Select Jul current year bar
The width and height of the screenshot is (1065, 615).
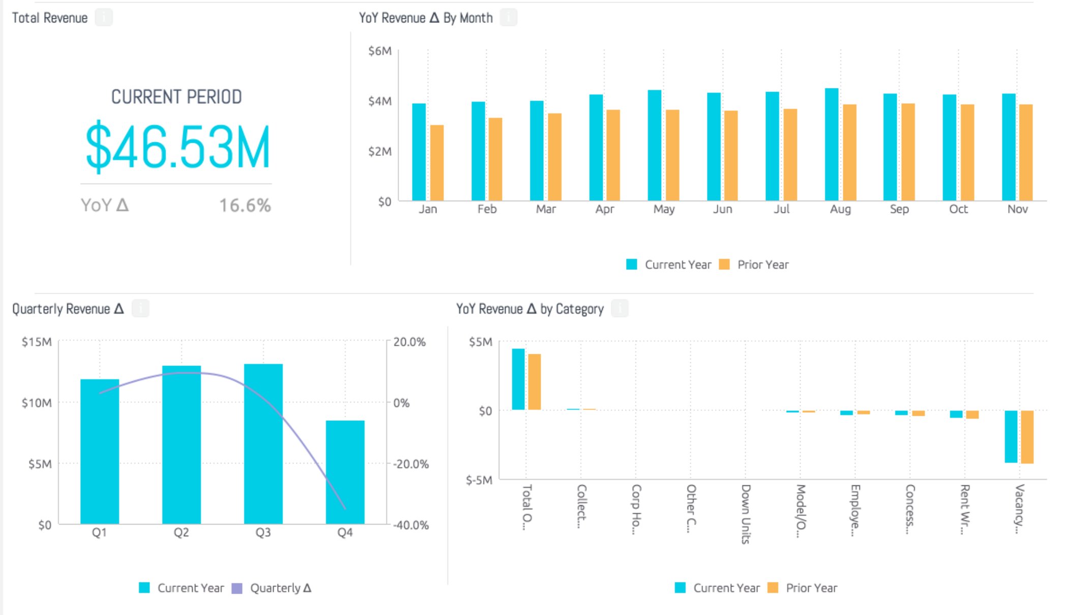772,146
